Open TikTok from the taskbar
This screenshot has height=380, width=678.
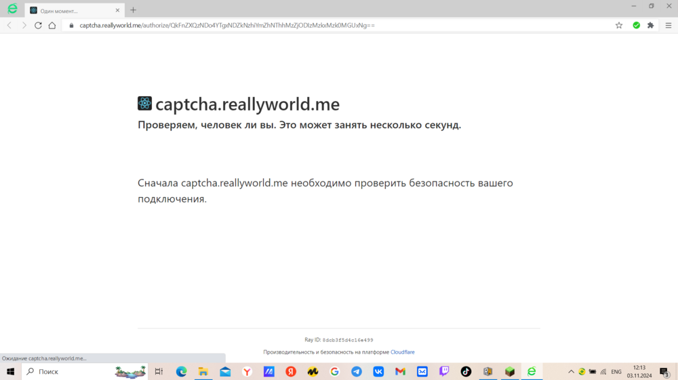pos(466,371)
